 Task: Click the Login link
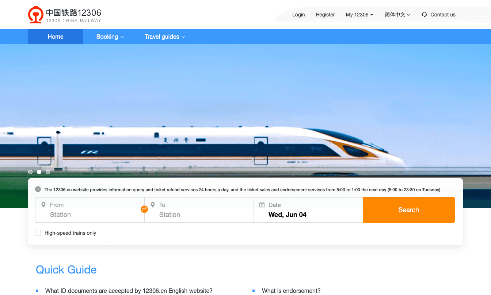298,15
